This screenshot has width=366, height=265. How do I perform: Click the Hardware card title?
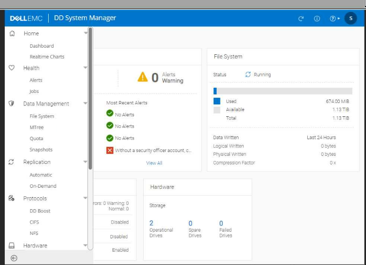pyautogui.click(x=162, y=187)
